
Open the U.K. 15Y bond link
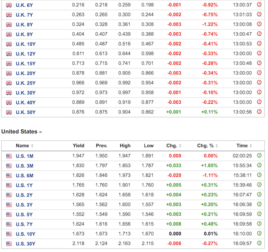26,64
